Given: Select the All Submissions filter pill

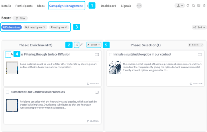Looking at the screenshot, I should pos(11,27).
